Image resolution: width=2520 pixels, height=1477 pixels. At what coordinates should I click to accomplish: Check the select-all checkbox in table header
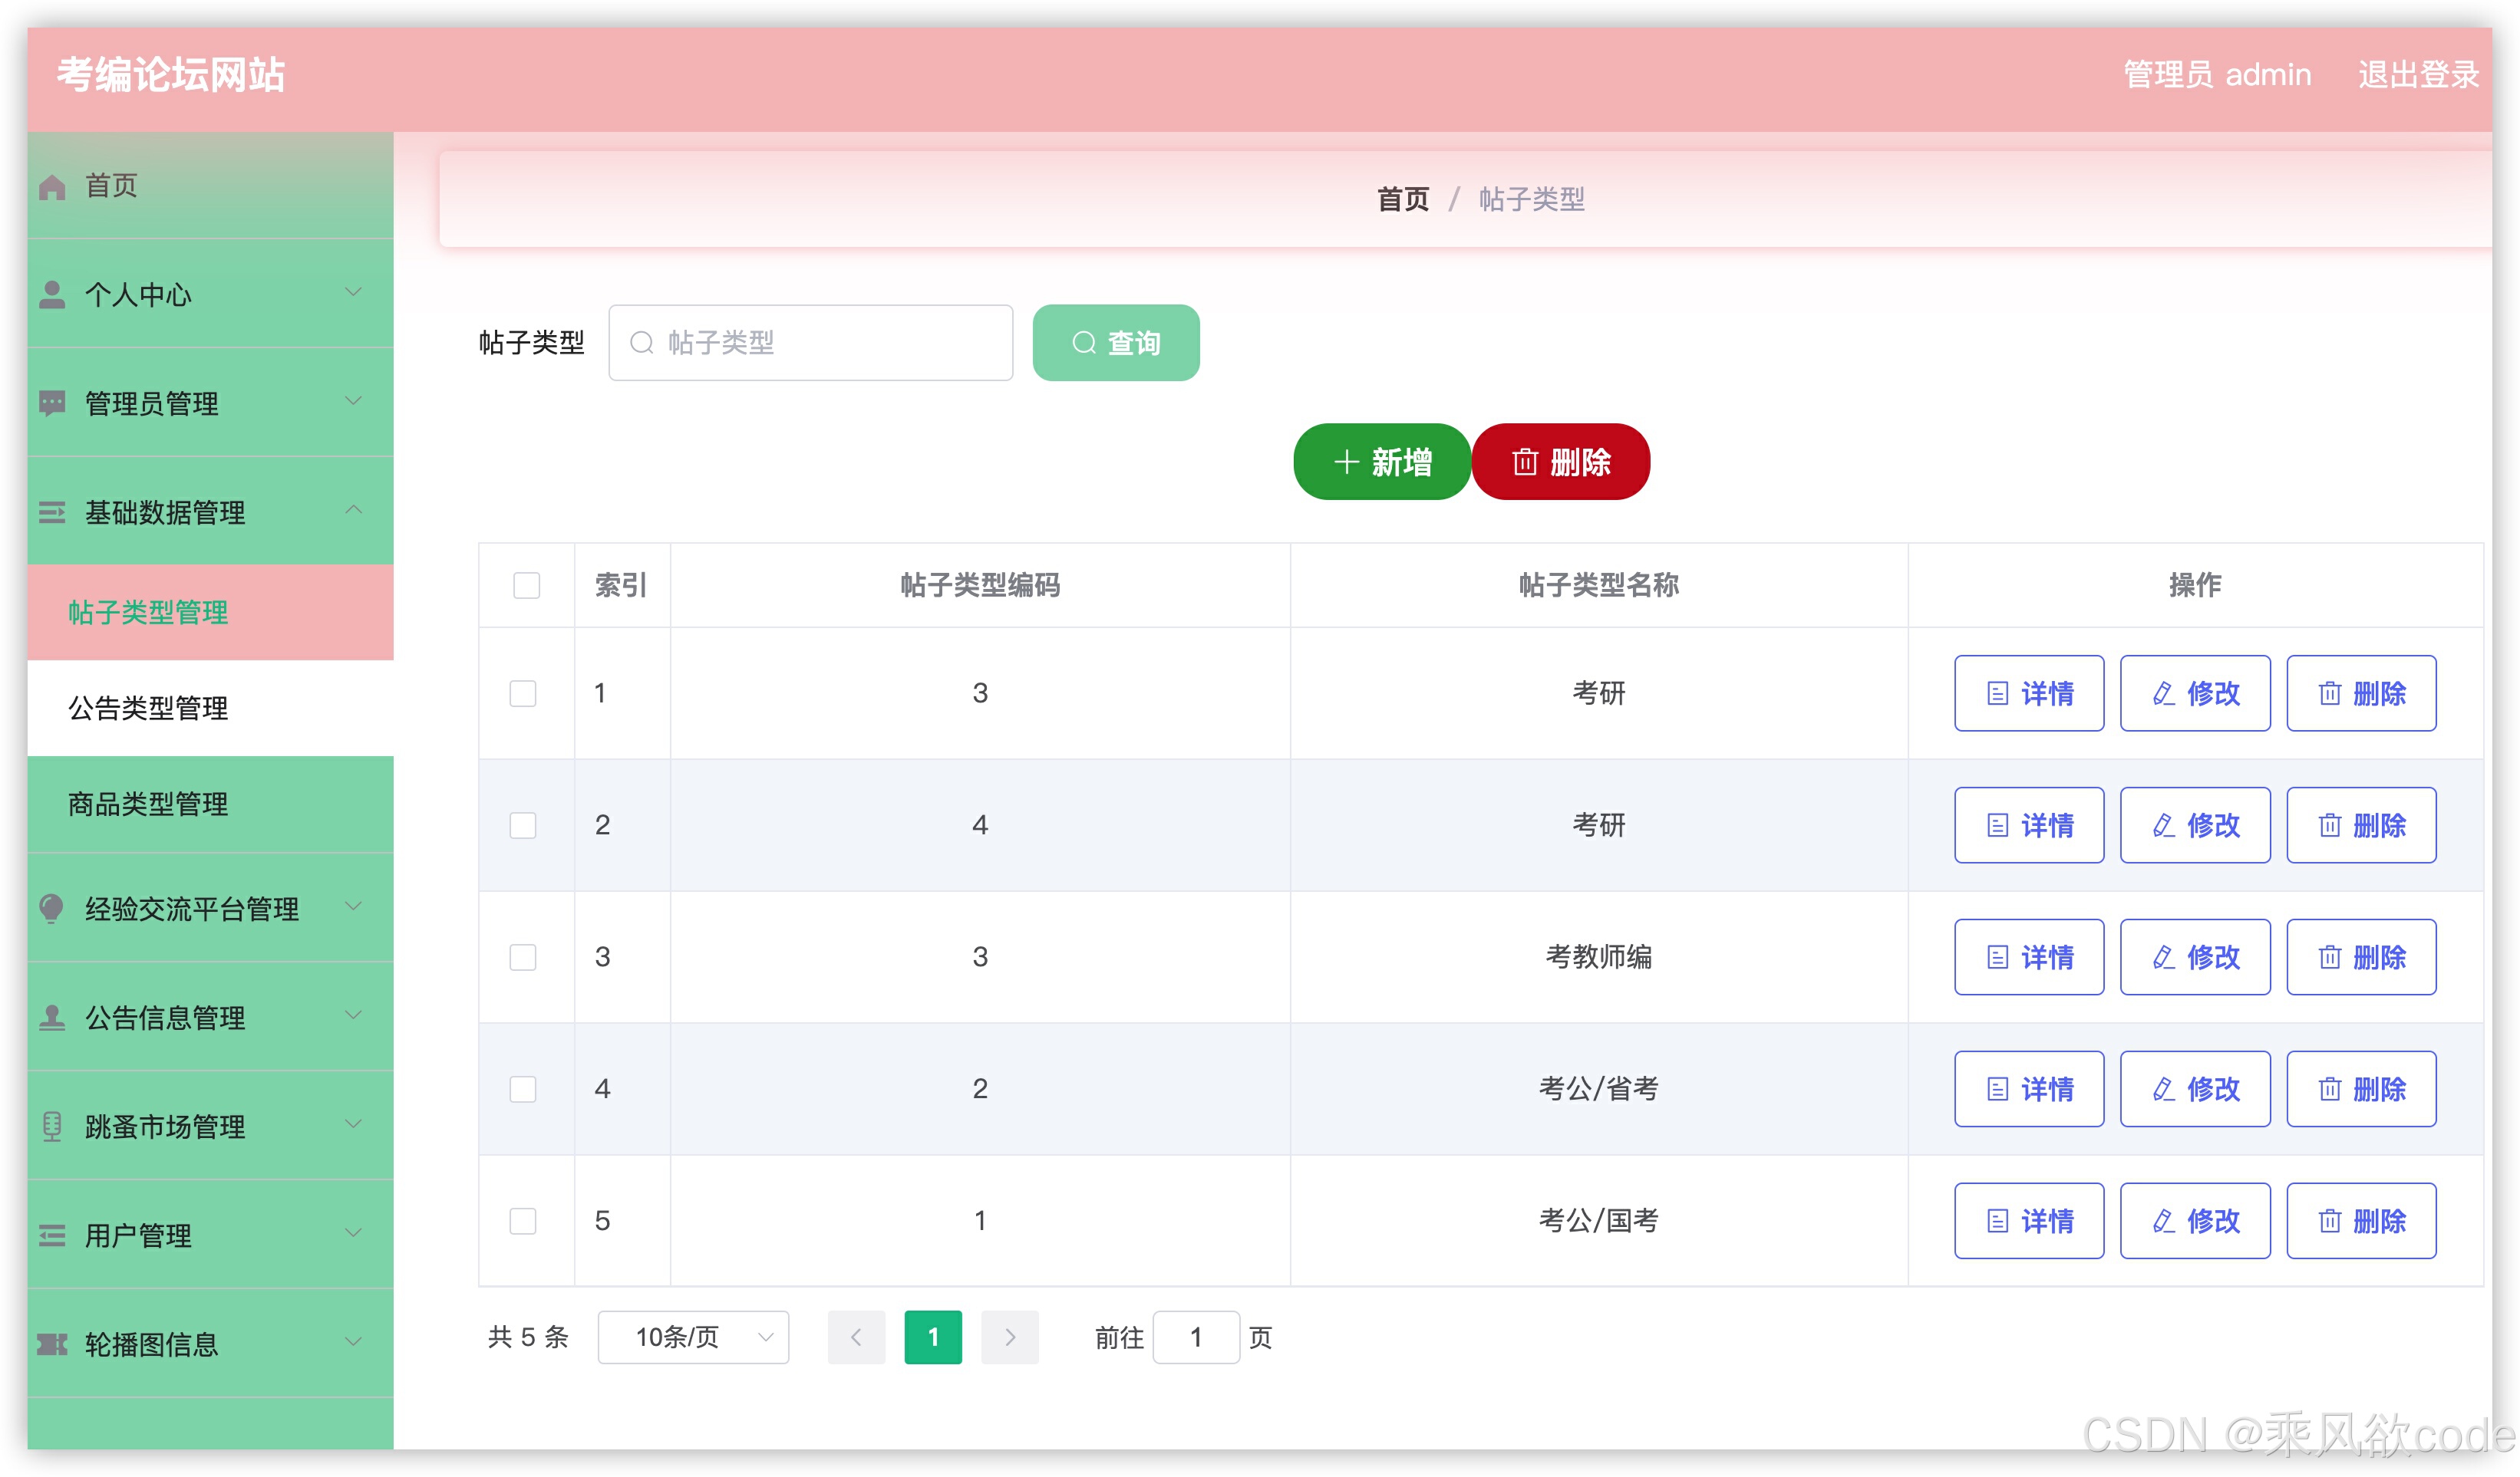pos(524,587)
